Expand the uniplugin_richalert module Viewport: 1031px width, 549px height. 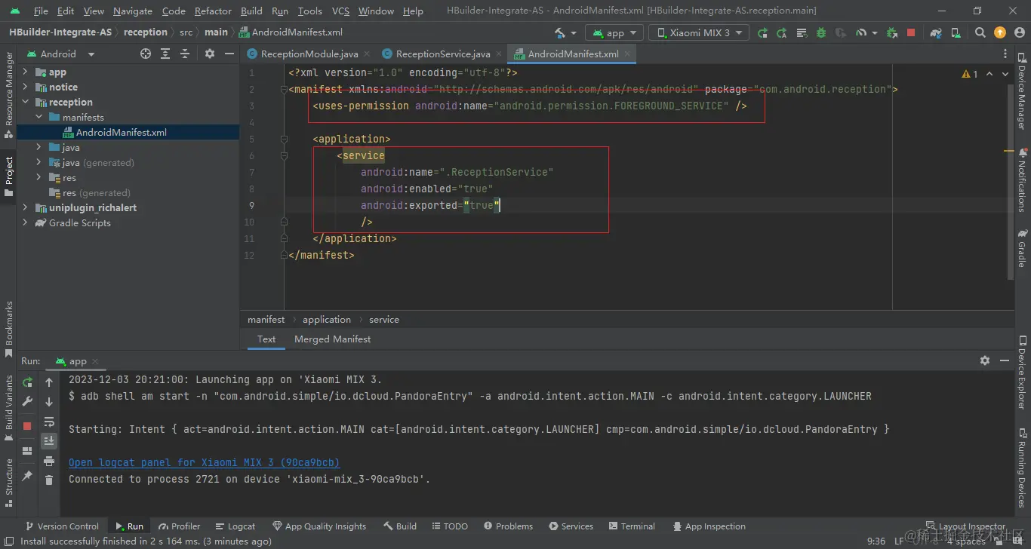(x=26, y=208)
